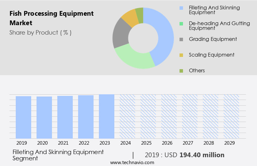Click the green De-heading And Gutting legend swatch

[x=181, y=24]
